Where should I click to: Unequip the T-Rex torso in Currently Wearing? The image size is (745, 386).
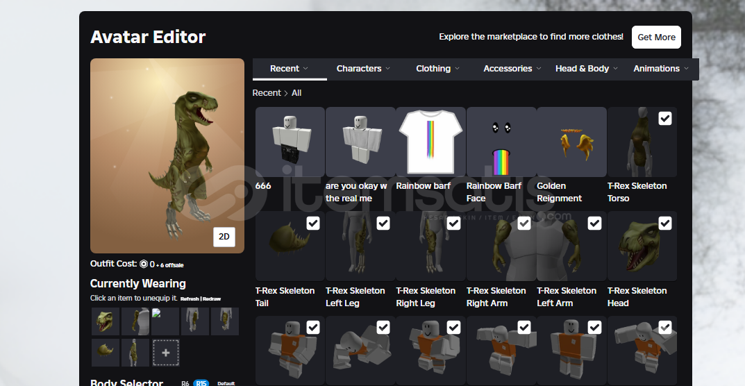(x=135, y=352)
